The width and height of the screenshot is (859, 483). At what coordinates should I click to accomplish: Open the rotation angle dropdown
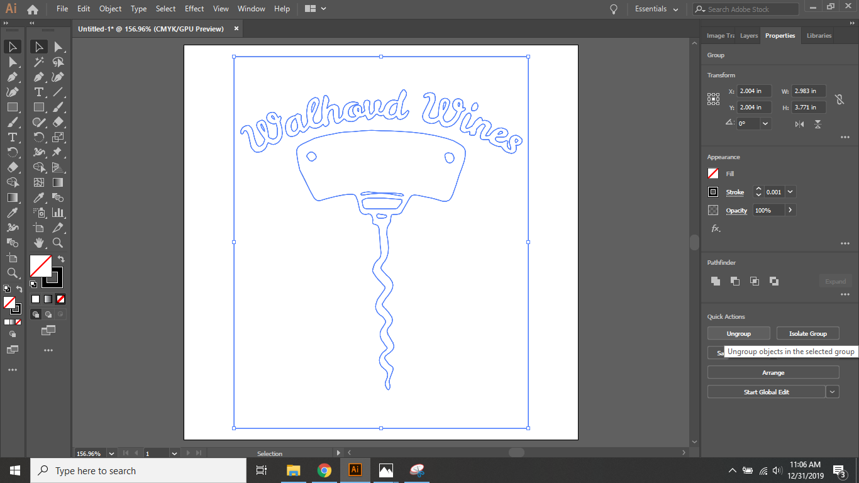tap(765, 123)
